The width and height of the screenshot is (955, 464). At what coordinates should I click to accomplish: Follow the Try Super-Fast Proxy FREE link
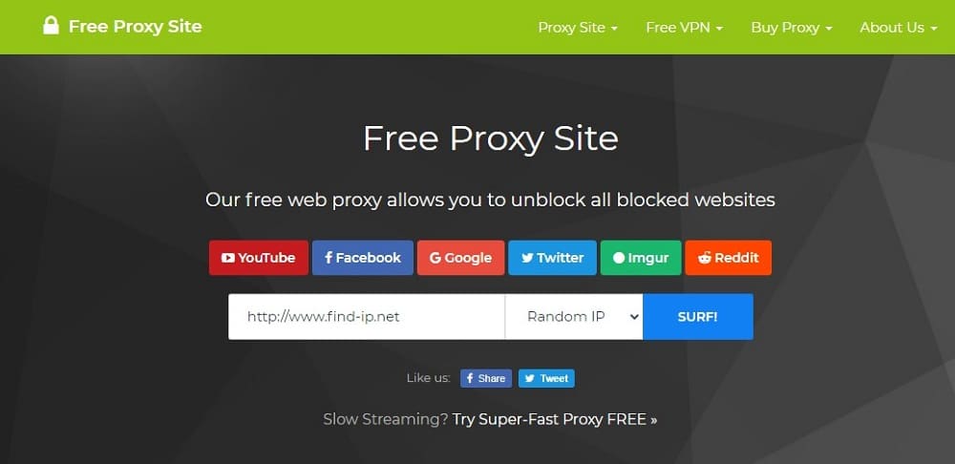tap(555, 419)
